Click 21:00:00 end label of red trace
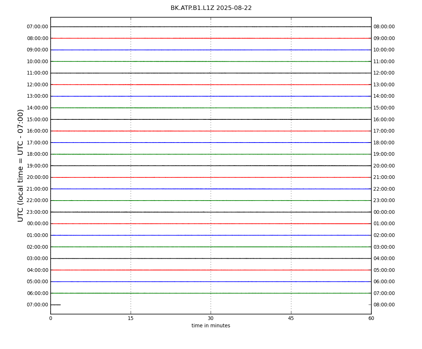 [384, 177]
